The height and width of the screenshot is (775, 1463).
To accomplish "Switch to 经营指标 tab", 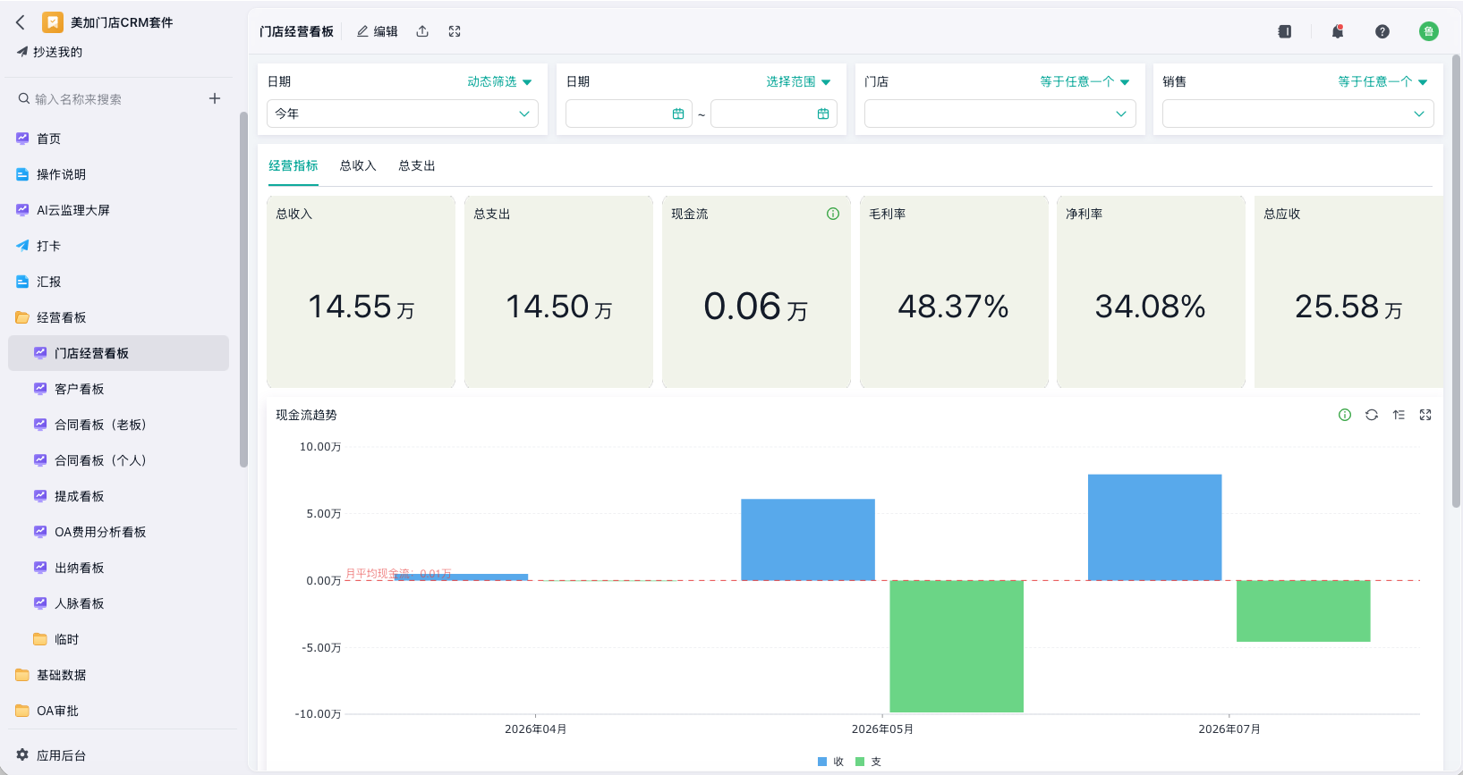I will pyautogui.click(x=293, y=165).
